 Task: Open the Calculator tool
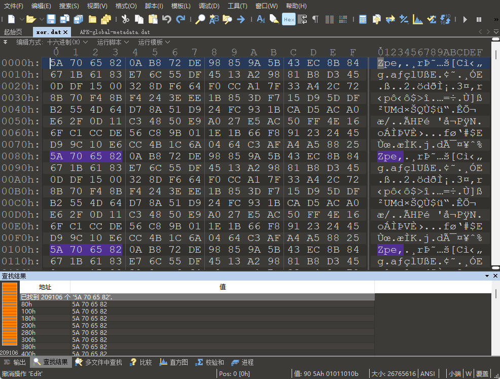tap(362, 19)
